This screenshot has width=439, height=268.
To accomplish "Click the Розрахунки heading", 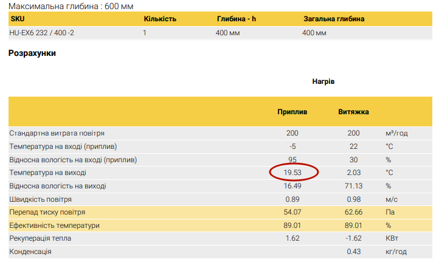I will [32, 53].
